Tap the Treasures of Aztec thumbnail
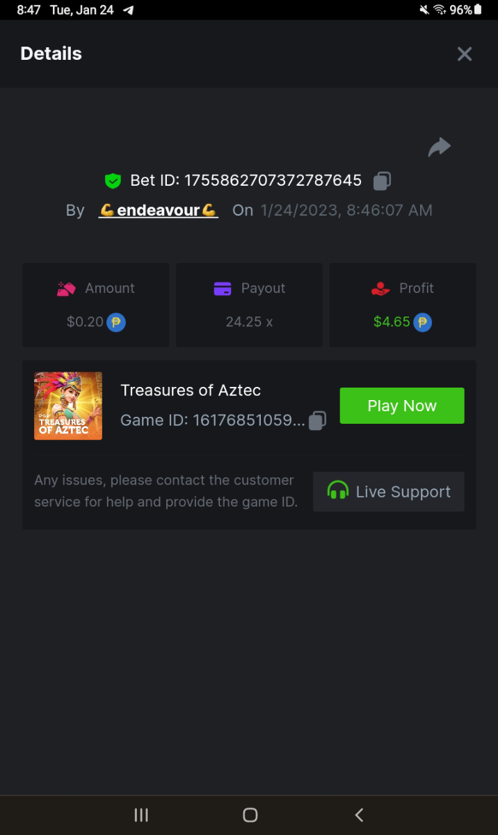 68,406
